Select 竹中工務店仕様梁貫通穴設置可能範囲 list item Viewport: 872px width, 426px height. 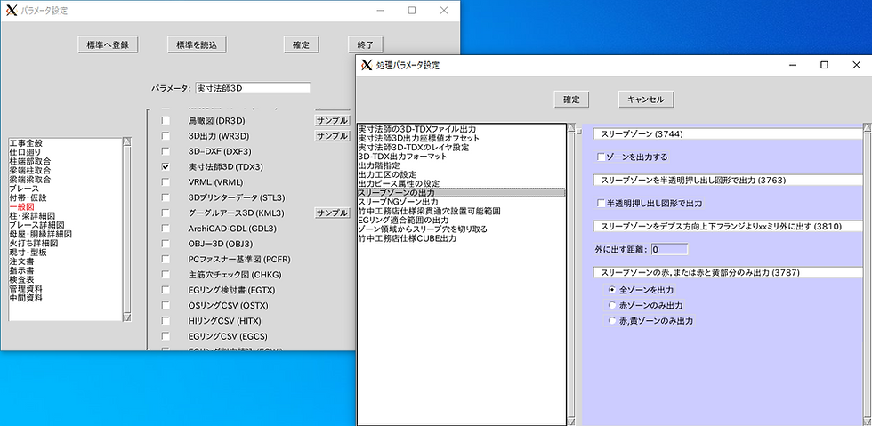tap(430, 211)
